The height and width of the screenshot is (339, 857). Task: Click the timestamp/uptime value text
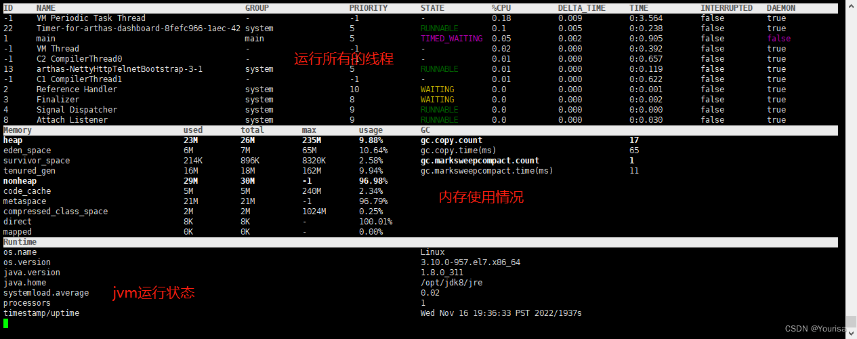click(501, 313)
